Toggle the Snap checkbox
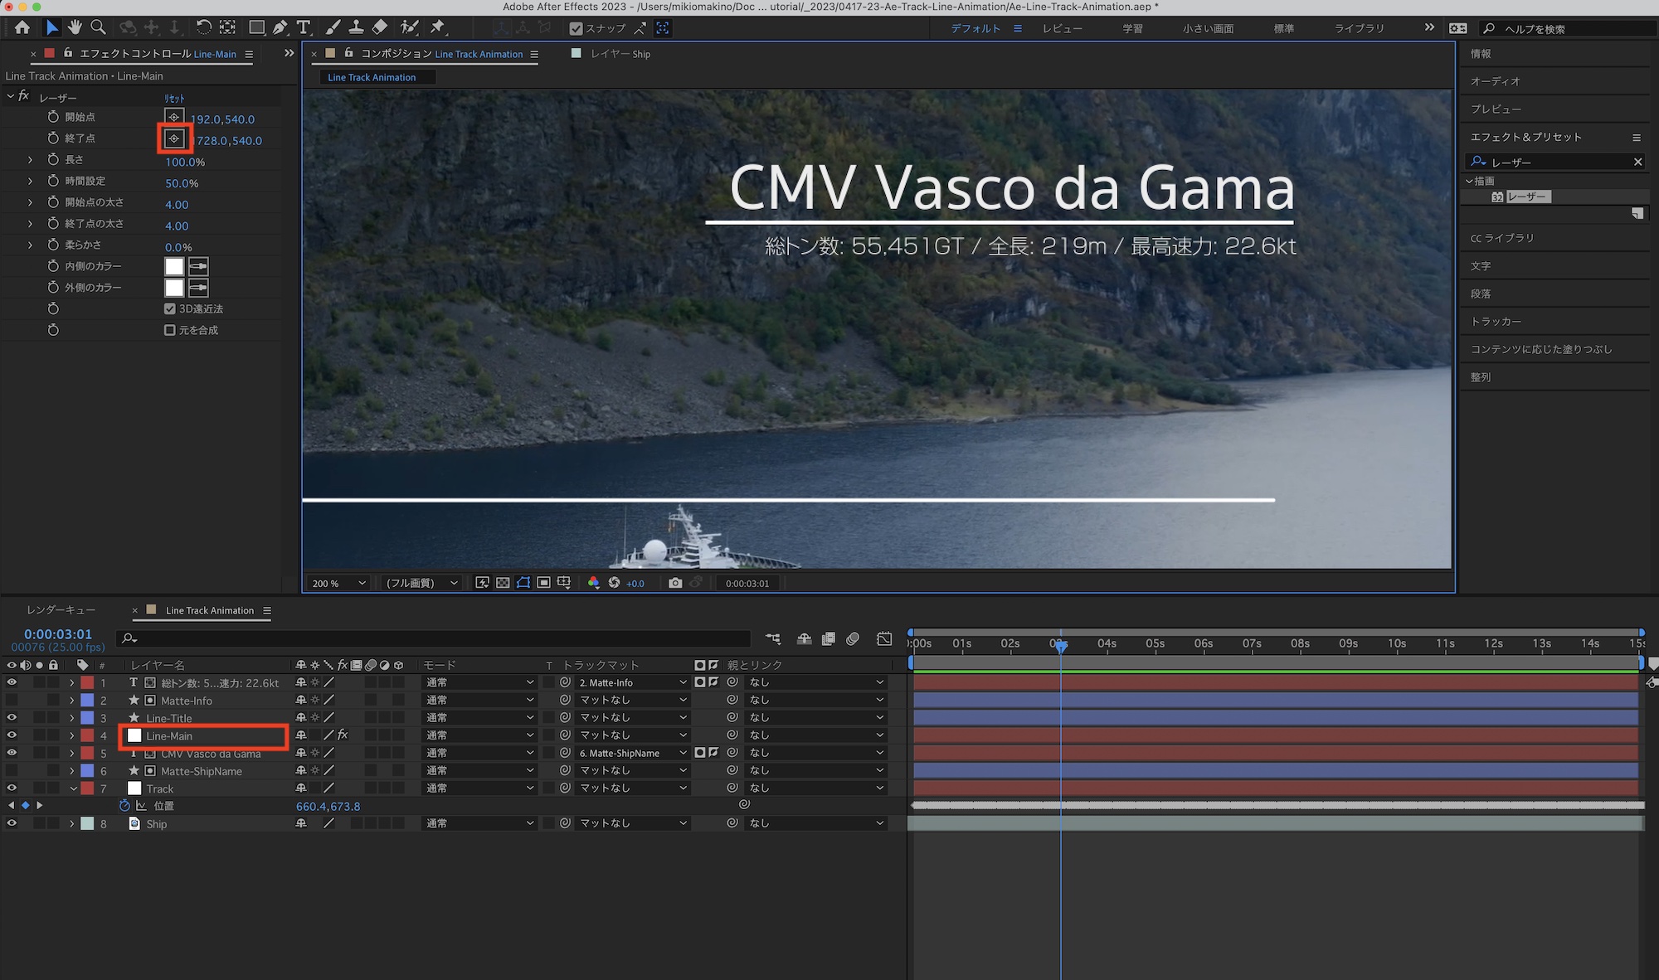 point(576,28)
